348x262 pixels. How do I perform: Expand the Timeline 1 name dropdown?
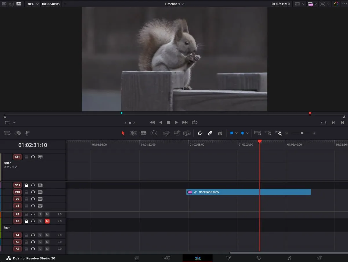click(x=174, y=4)
